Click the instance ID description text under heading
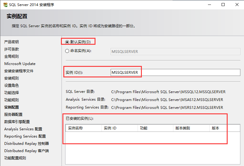The image size is (244, 166). [x=74, y=26]
